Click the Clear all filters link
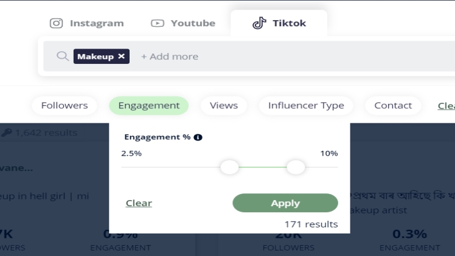Viewport: 455px width, 256px height. pyautogui.click(x=446, y=106)
